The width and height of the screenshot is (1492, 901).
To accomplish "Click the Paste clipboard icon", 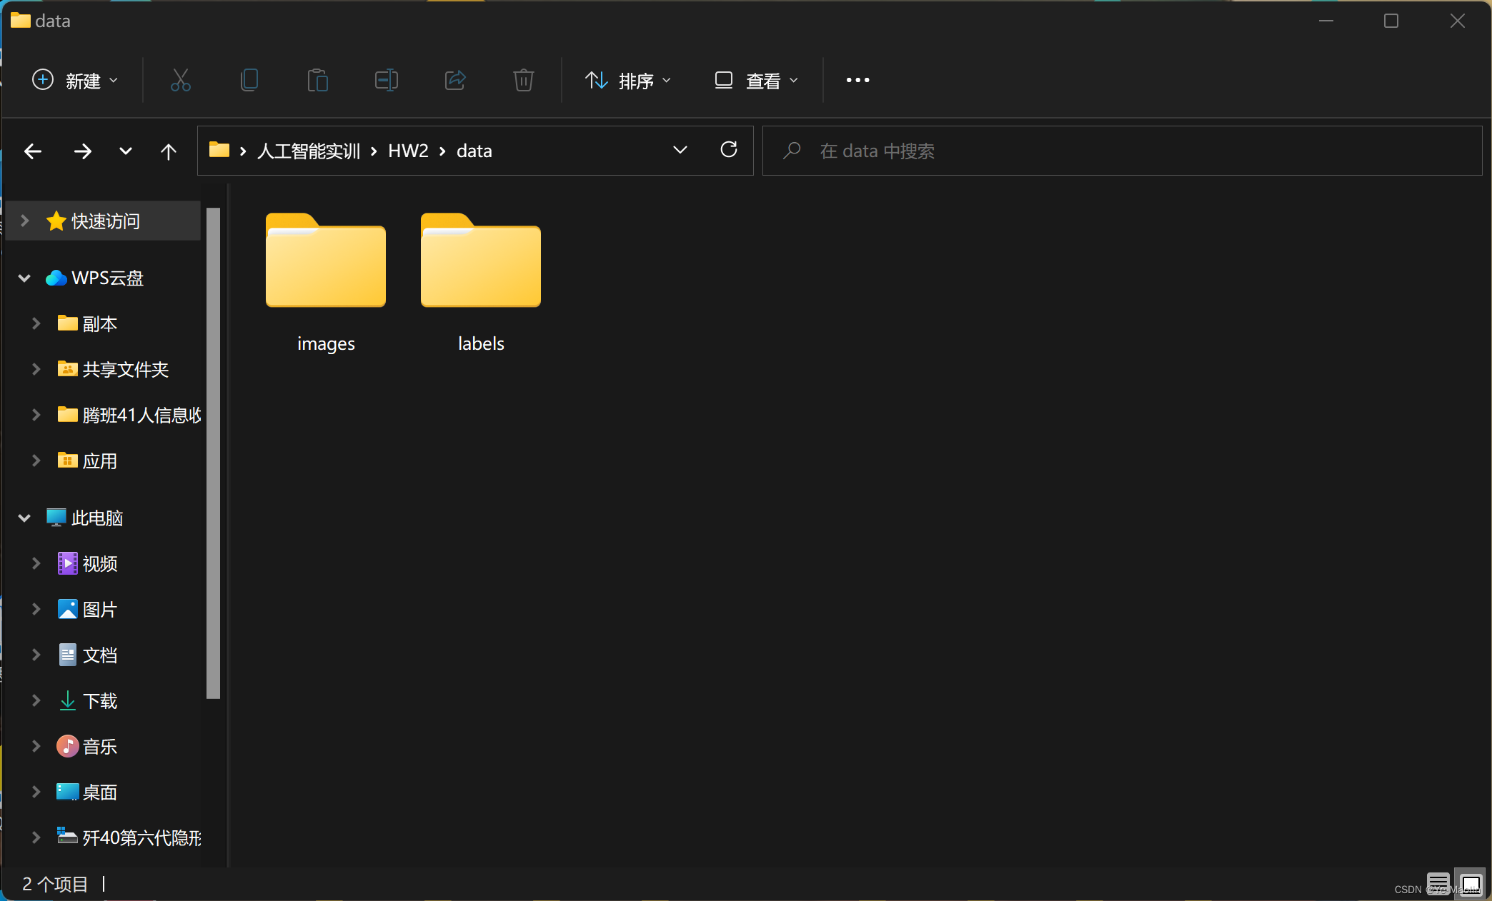I will pyautogui.click(x=317, y=80).
